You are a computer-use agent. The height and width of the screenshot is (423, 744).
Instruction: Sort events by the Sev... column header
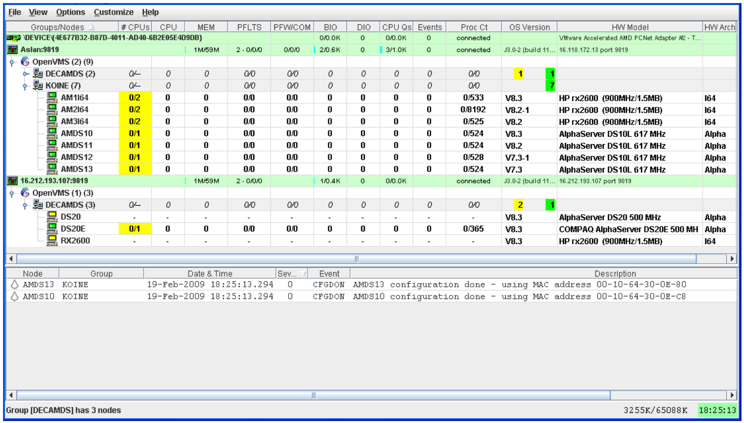click(292, 274)
